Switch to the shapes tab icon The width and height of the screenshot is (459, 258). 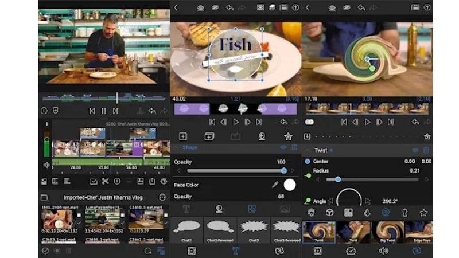(x=252, y=209)
